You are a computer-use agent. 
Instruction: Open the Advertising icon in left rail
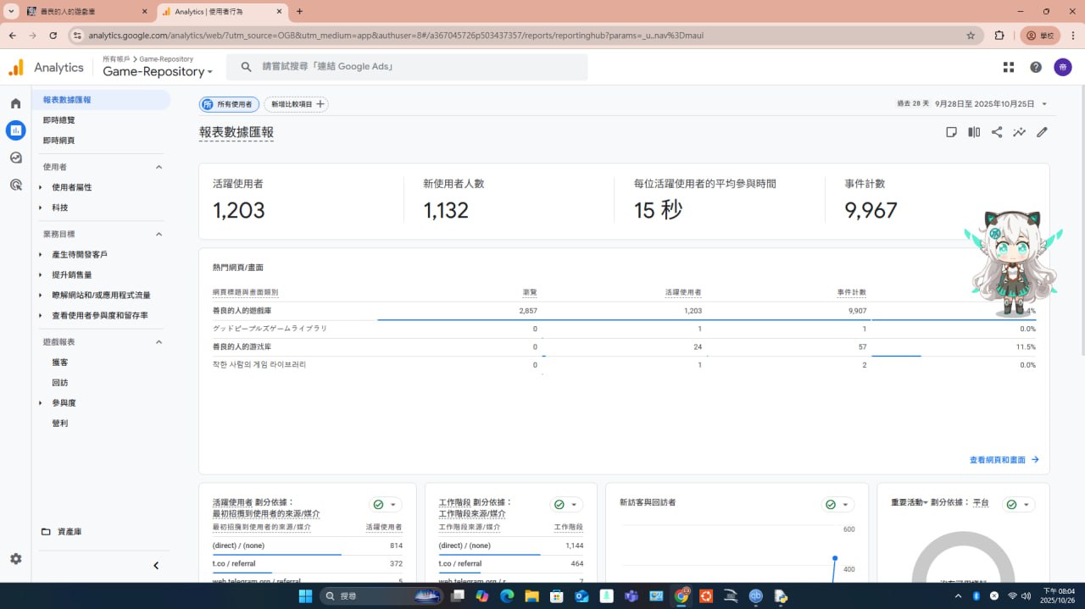click(x=15, y=185)
